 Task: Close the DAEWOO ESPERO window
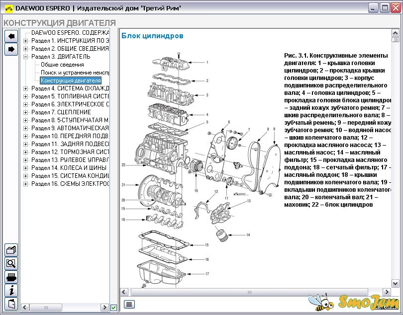[396, 8]
